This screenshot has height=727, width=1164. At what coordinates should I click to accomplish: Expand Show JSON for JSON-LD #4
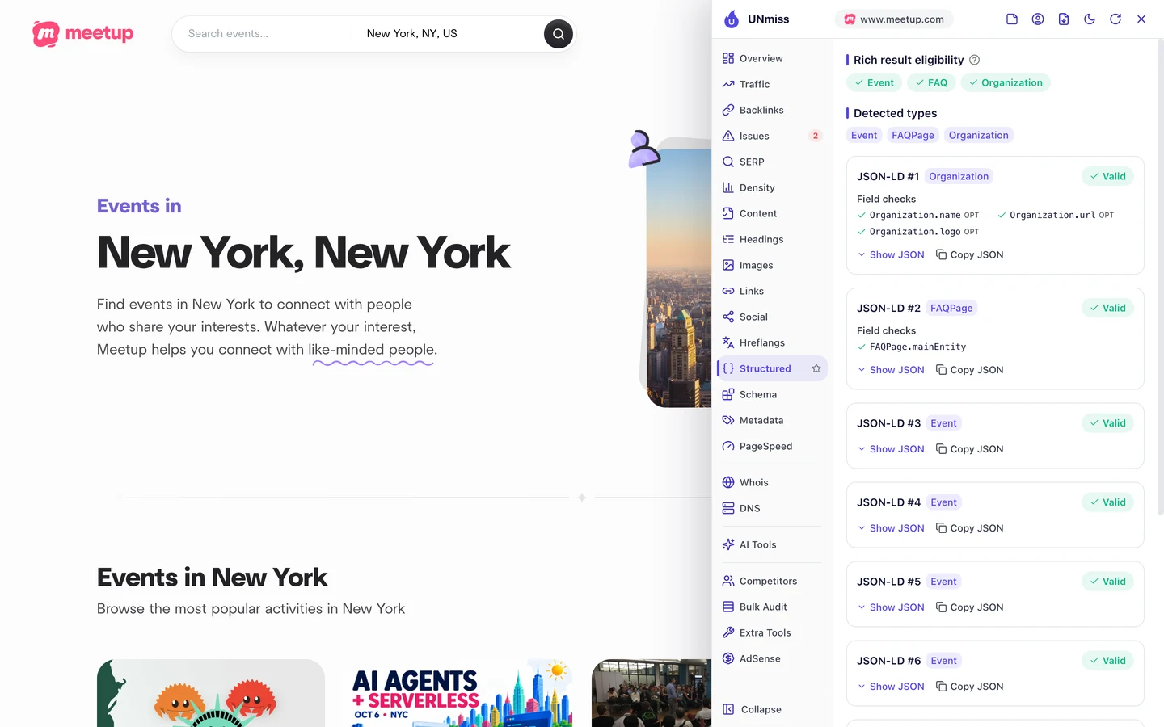tap(891, 528)
